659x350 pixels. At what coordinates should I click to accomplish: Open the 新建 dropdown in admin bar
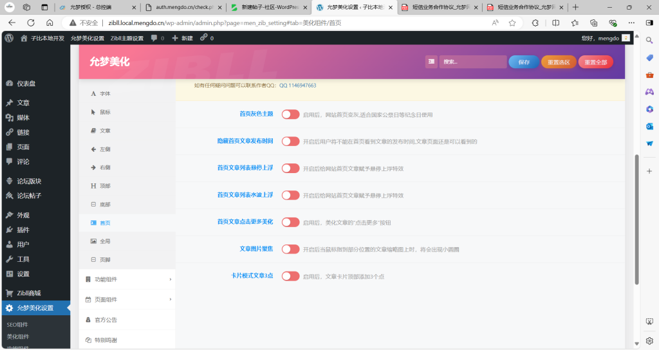coord(182,38)
